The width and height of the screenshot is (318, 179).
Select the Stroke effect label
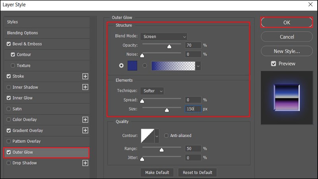click(x=18, y=76)
